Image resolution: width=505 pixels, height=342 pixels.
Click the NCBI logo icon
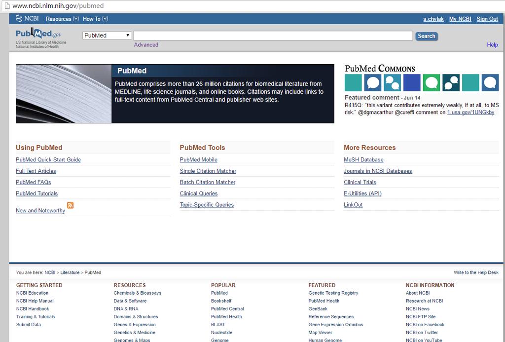[27, 18]
